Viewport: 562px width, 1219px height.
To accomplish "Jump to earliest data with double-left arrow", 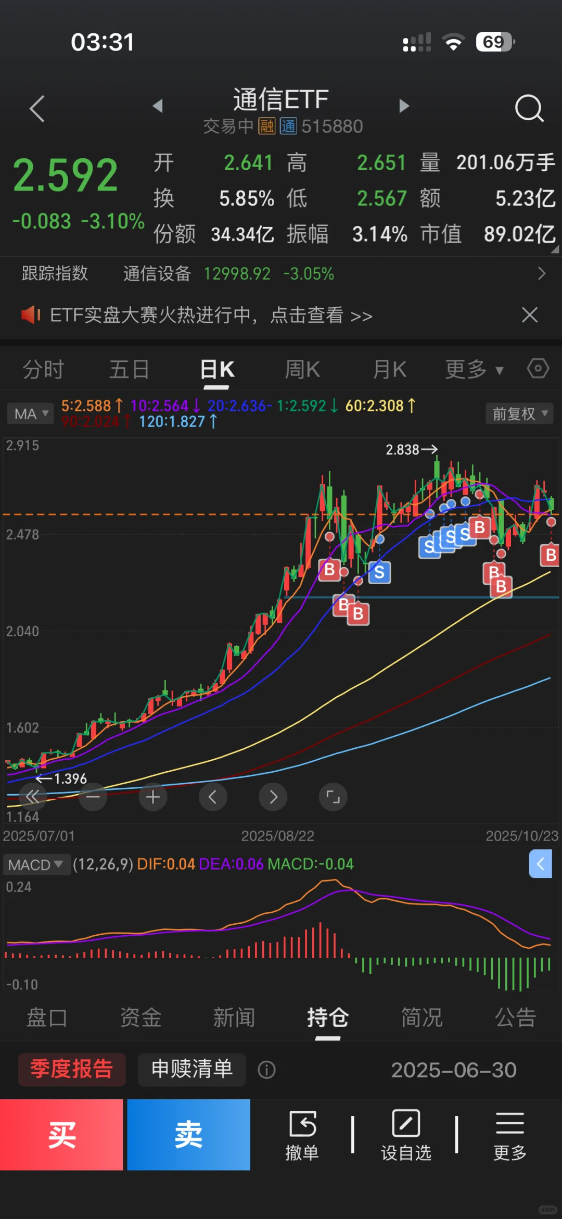I will pyautogui.click(x=32, y=797).
